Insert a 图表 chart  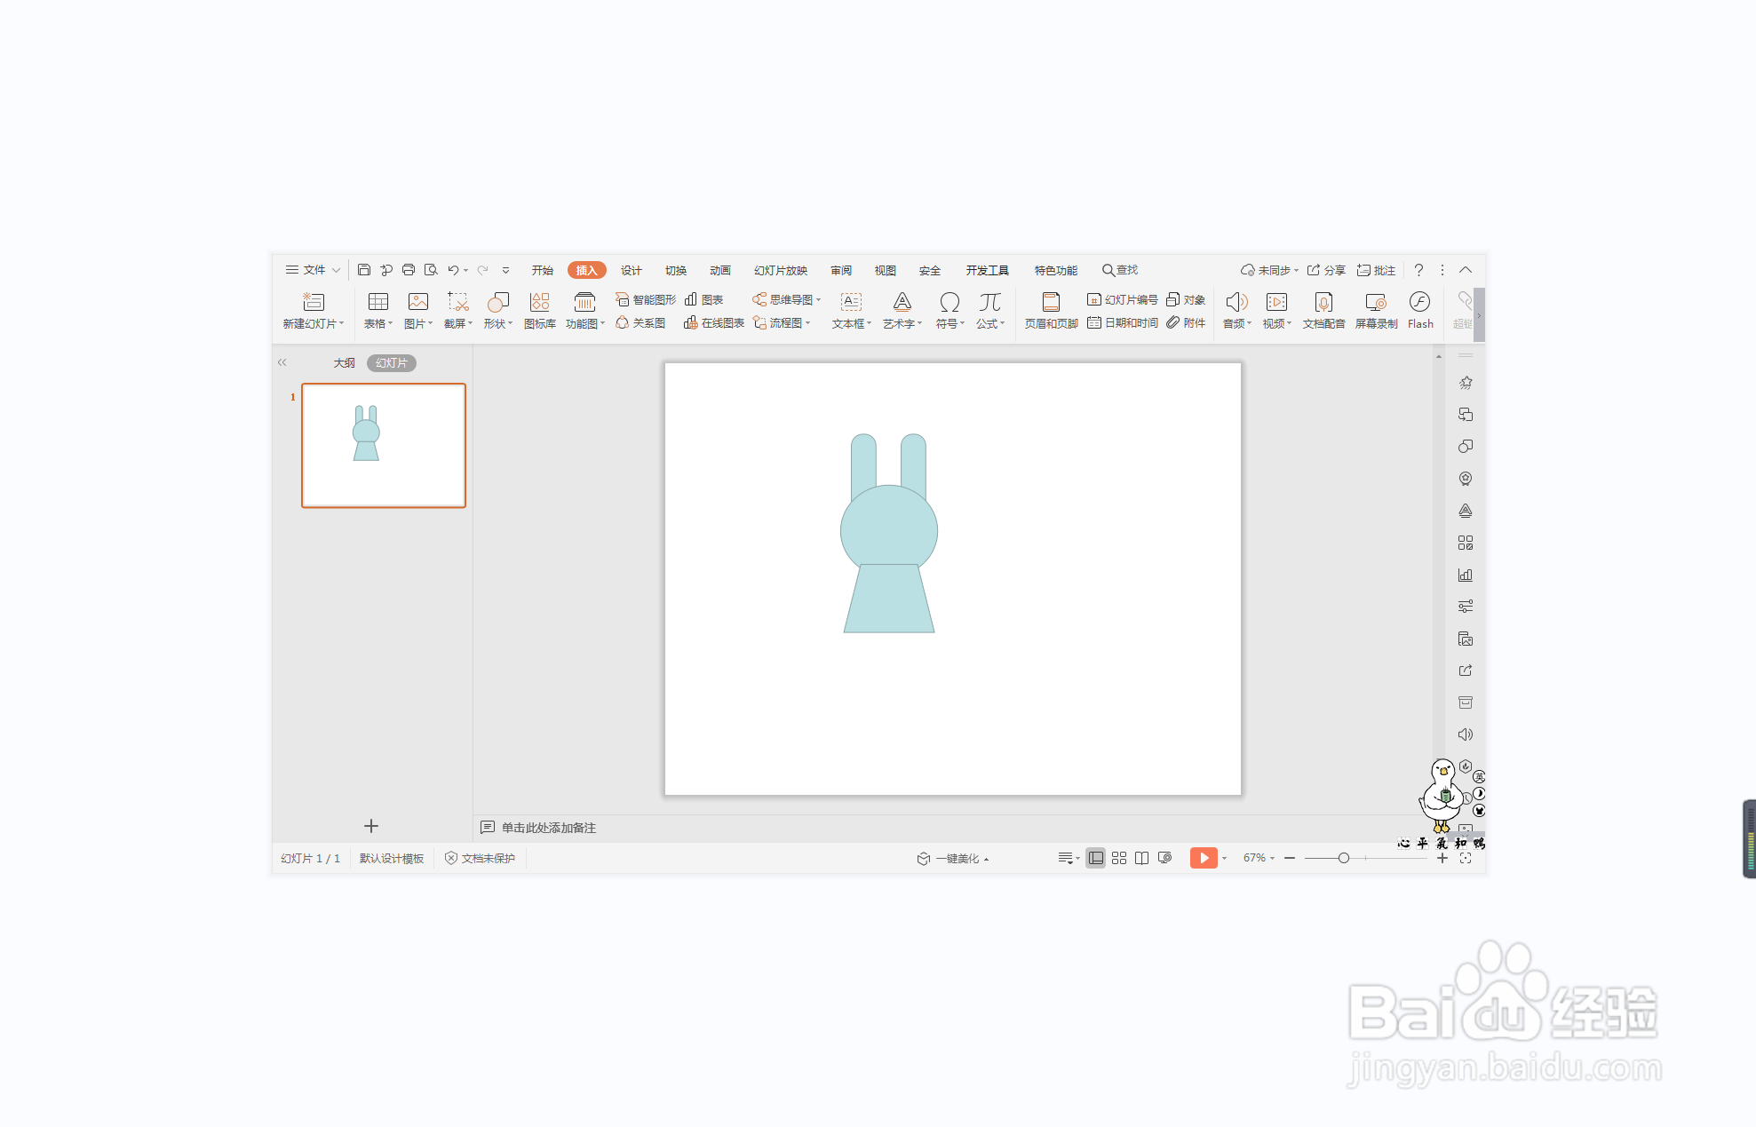(x=704, y=300)
